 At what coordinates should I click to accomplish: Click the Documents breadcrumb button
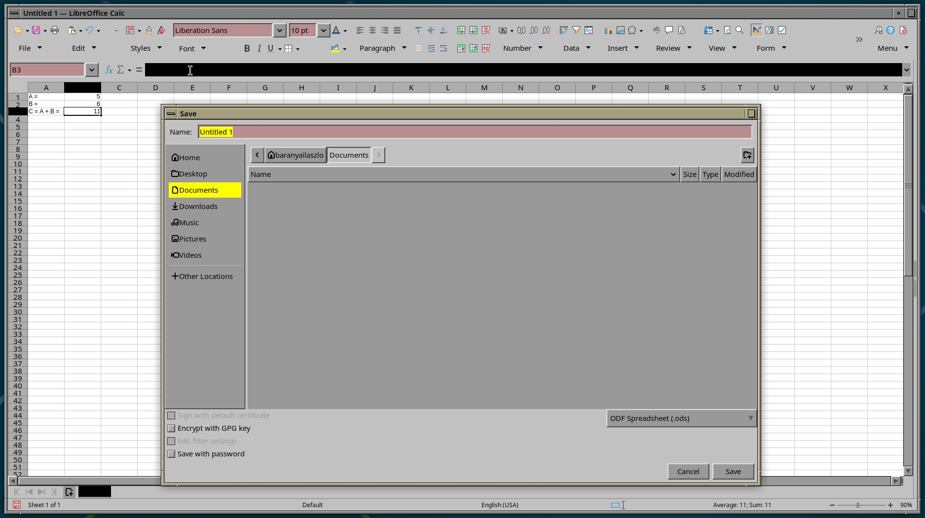(349, 155)
